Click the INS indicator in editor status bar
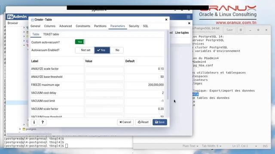275x154 pixels. [x=265, y=146]
